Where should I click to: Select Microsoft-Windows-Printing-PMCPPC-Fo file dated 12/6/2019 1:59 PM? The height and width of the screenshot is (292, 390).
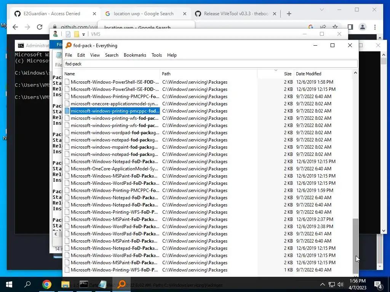coord(115,190)
